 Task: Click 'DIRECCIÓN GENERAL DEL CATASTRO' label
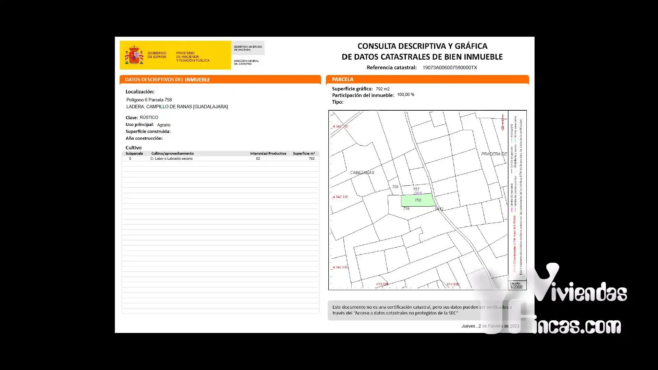246,62
